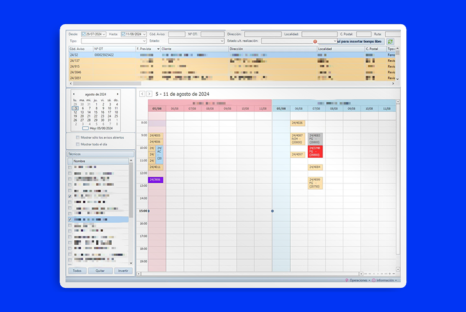Click the Quitar button

(x=100, y=271)
